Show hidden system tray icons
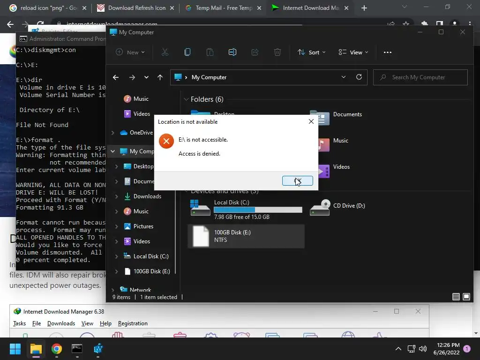 [x=398, y=349]
